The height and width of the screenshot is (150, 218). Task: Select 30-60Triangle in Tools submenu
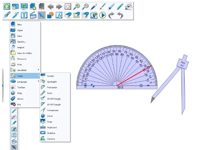(55, 99)
